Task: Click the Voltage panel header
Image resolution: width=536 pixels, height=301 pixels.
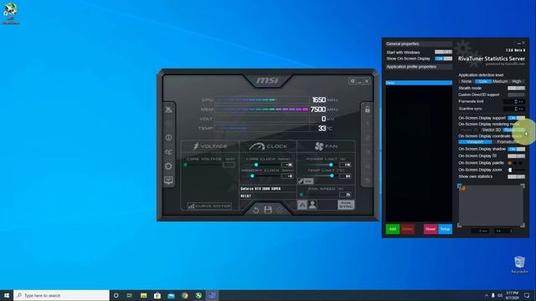Action: 210,146
